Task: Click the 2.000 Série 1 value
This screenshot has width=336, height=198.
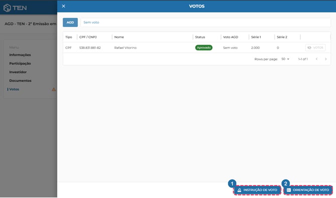Action: (x=255, y=48)
